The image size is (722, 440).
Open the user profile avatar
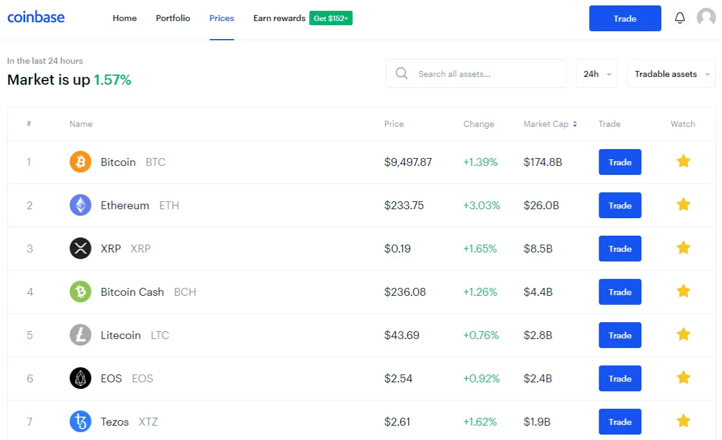click(x=706, y=17)
